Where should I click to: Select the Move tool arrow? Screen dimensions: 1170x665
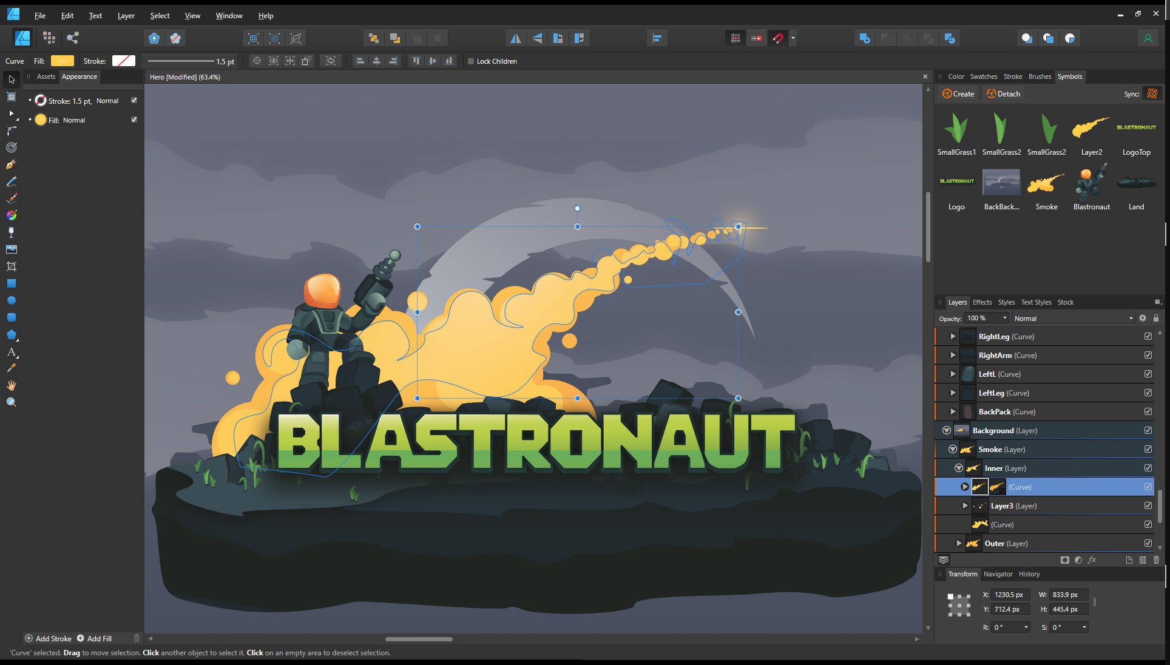[12, 79]
